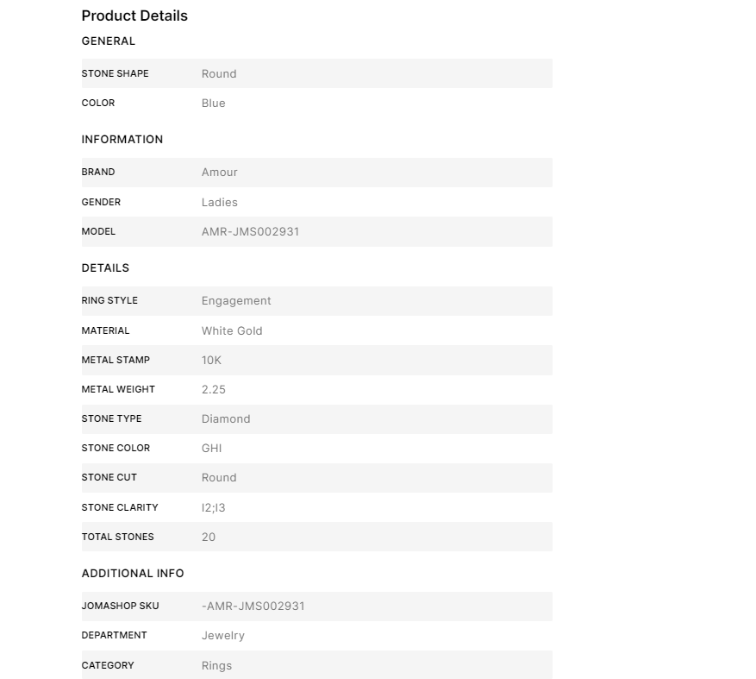The height and width of the screenshot is (679, 756).
Task: Click the Color value Blue
Action: click(214, 104)
